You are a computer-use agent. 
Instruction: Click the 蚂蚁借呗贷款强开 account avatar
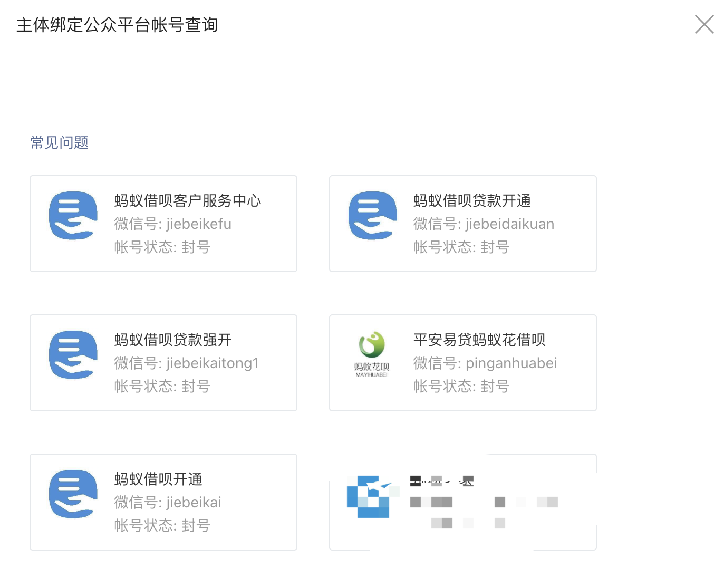[73, 355]
